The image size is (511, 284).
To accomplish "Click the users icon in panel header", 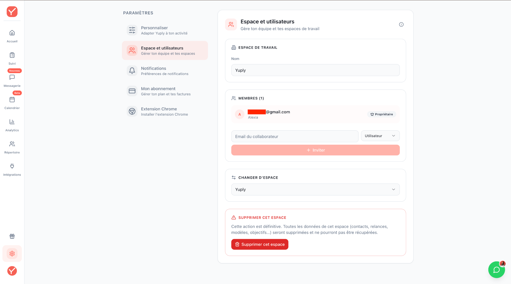I will (231, 24).
